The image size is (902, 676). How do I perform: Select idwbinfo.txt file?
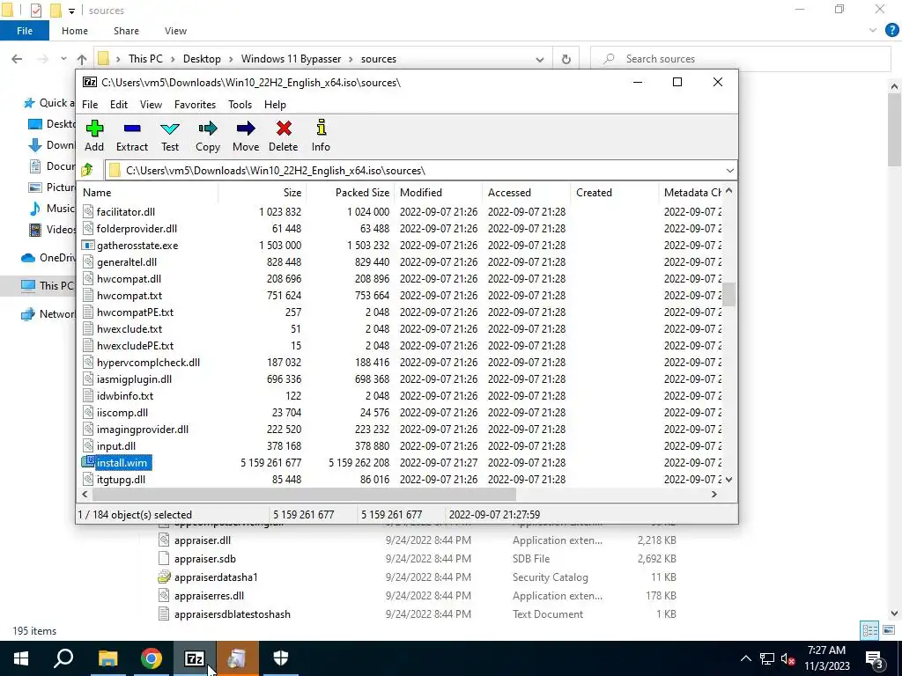(x=125, y=396)
